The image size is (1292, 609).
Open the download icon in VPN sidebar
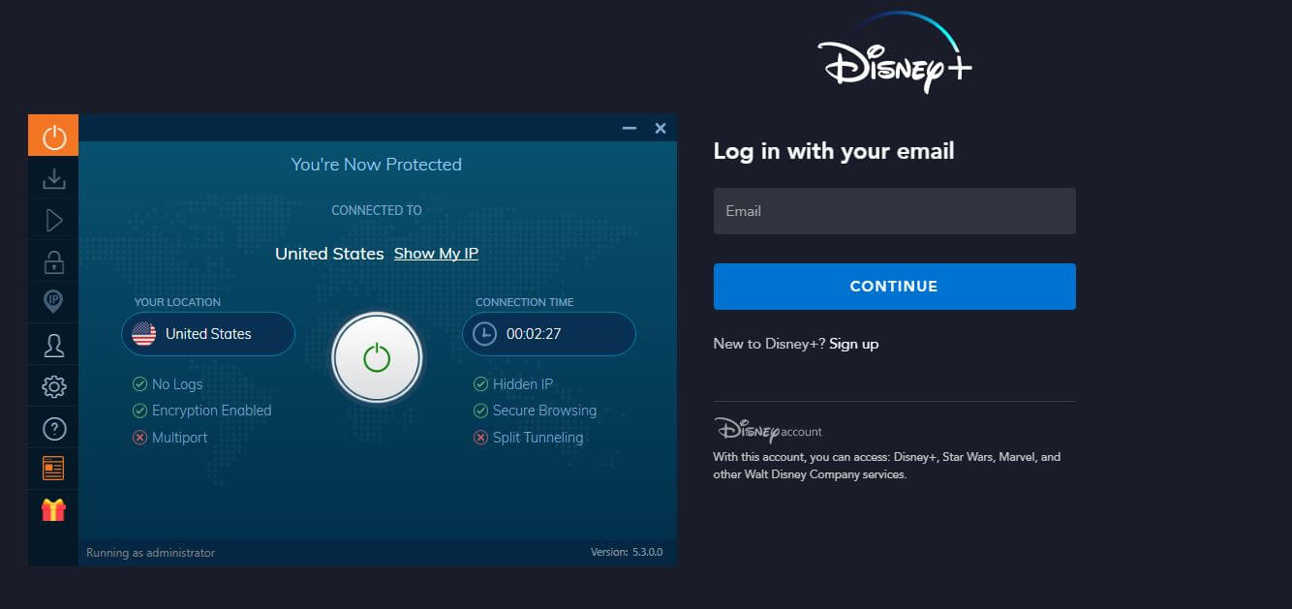(54, 179)
